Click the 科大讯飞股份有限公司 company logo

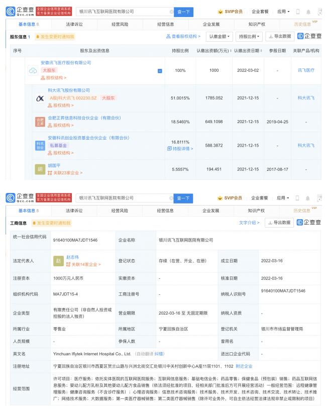[x=40, y=98]
